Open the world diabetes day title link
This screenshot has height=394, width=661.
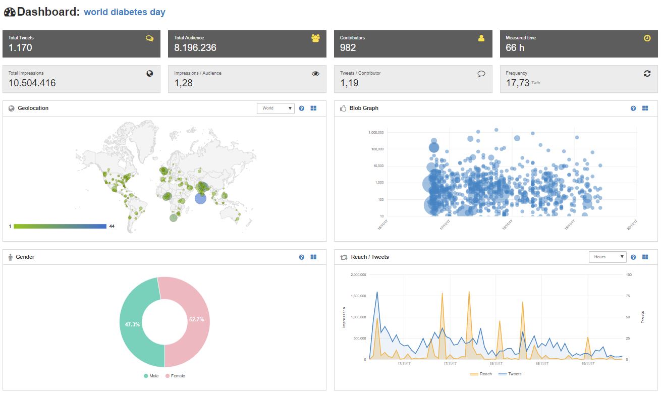pyautogui.click(x=125, y=12)
